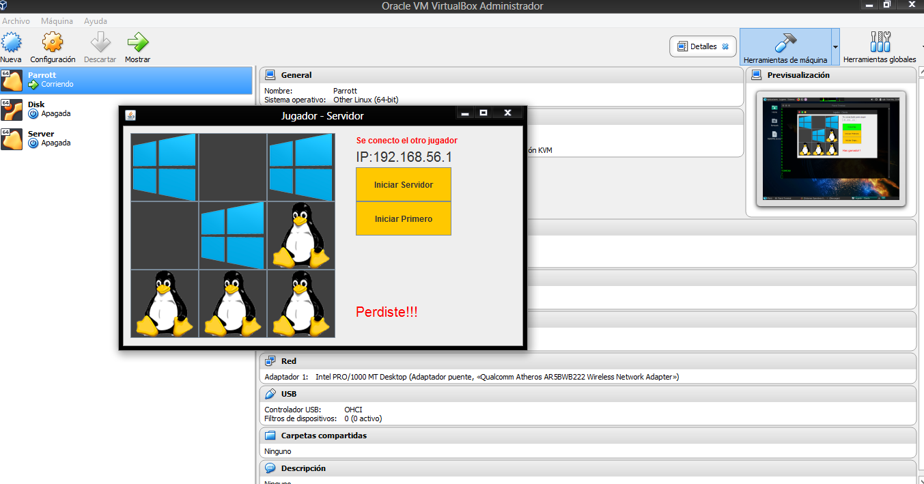The width and height of the screenshot is (924, 484).
Task: Open dropdown arrow next to Herramientas de máquina
Action: (835, 46)
